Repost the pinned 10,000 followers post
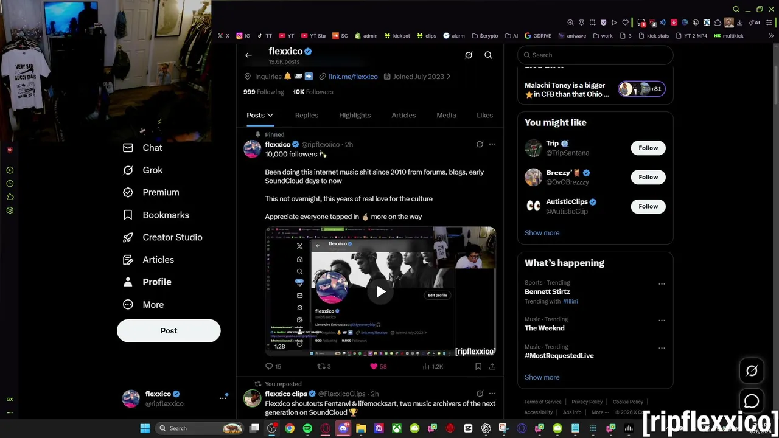779x438 pixels. point(321,366)
